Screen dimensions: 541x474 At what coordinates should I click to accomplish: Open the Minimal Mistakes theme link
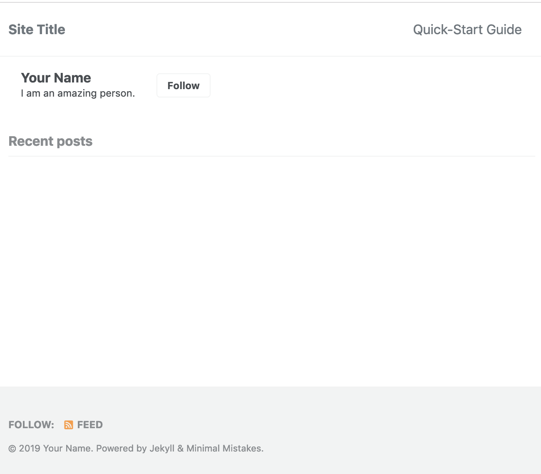[x=224, y=449]
